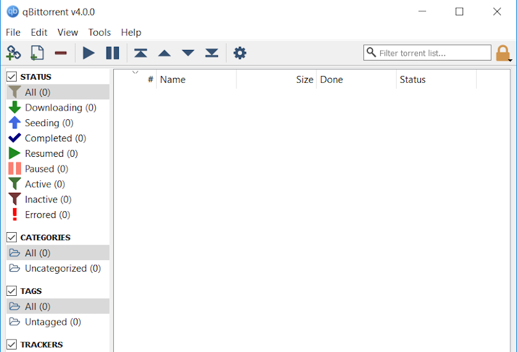The height and width of the screenshot is (352, 517).
Task: Click the Add torrent file icon
Action: click(x=37, y=53)
